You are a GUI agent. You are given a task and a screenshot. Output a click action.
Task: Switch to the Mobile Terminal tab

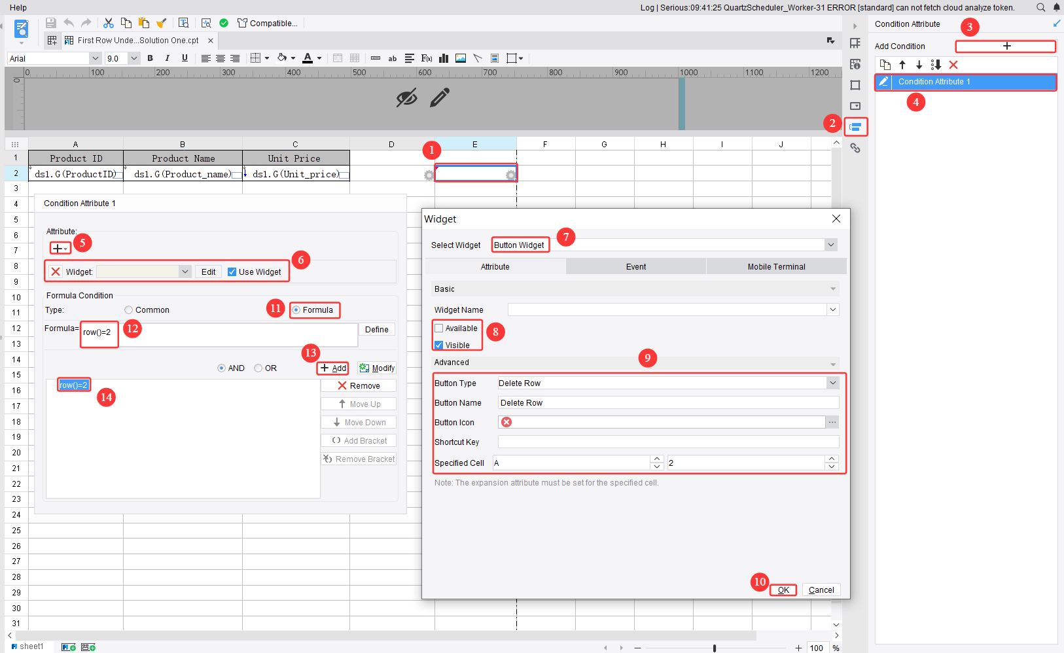pyautogui.click(x=777, y=266)
